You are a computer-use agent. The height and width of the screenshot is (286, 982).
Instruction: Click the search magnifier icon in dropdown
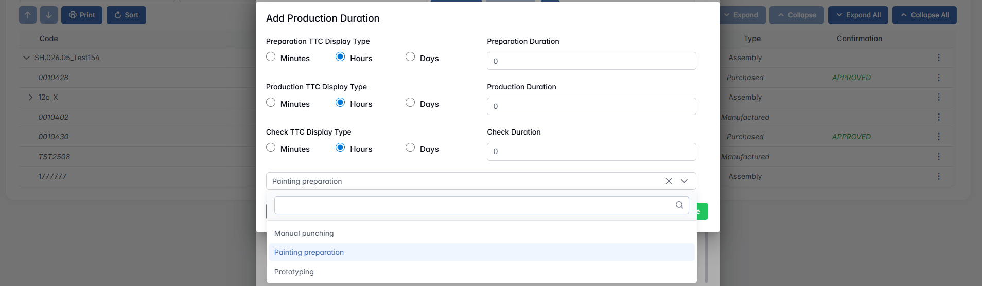tap(679, 205)
